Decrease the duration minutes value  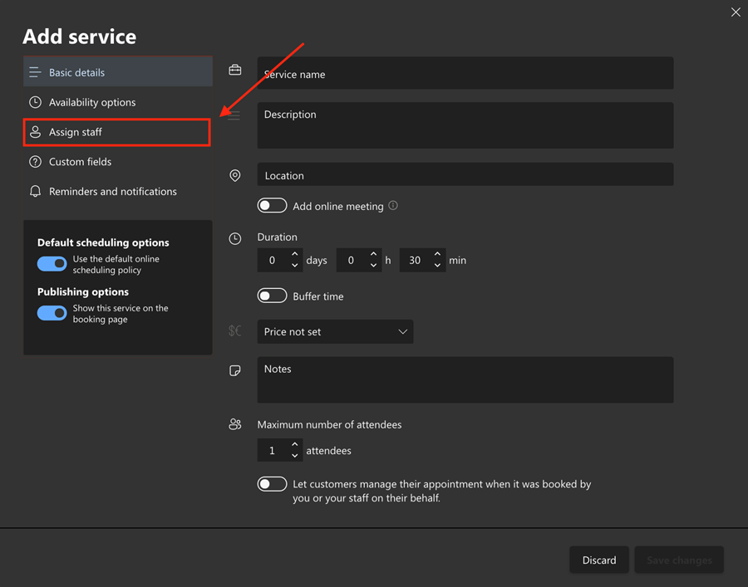click(437, 266)
